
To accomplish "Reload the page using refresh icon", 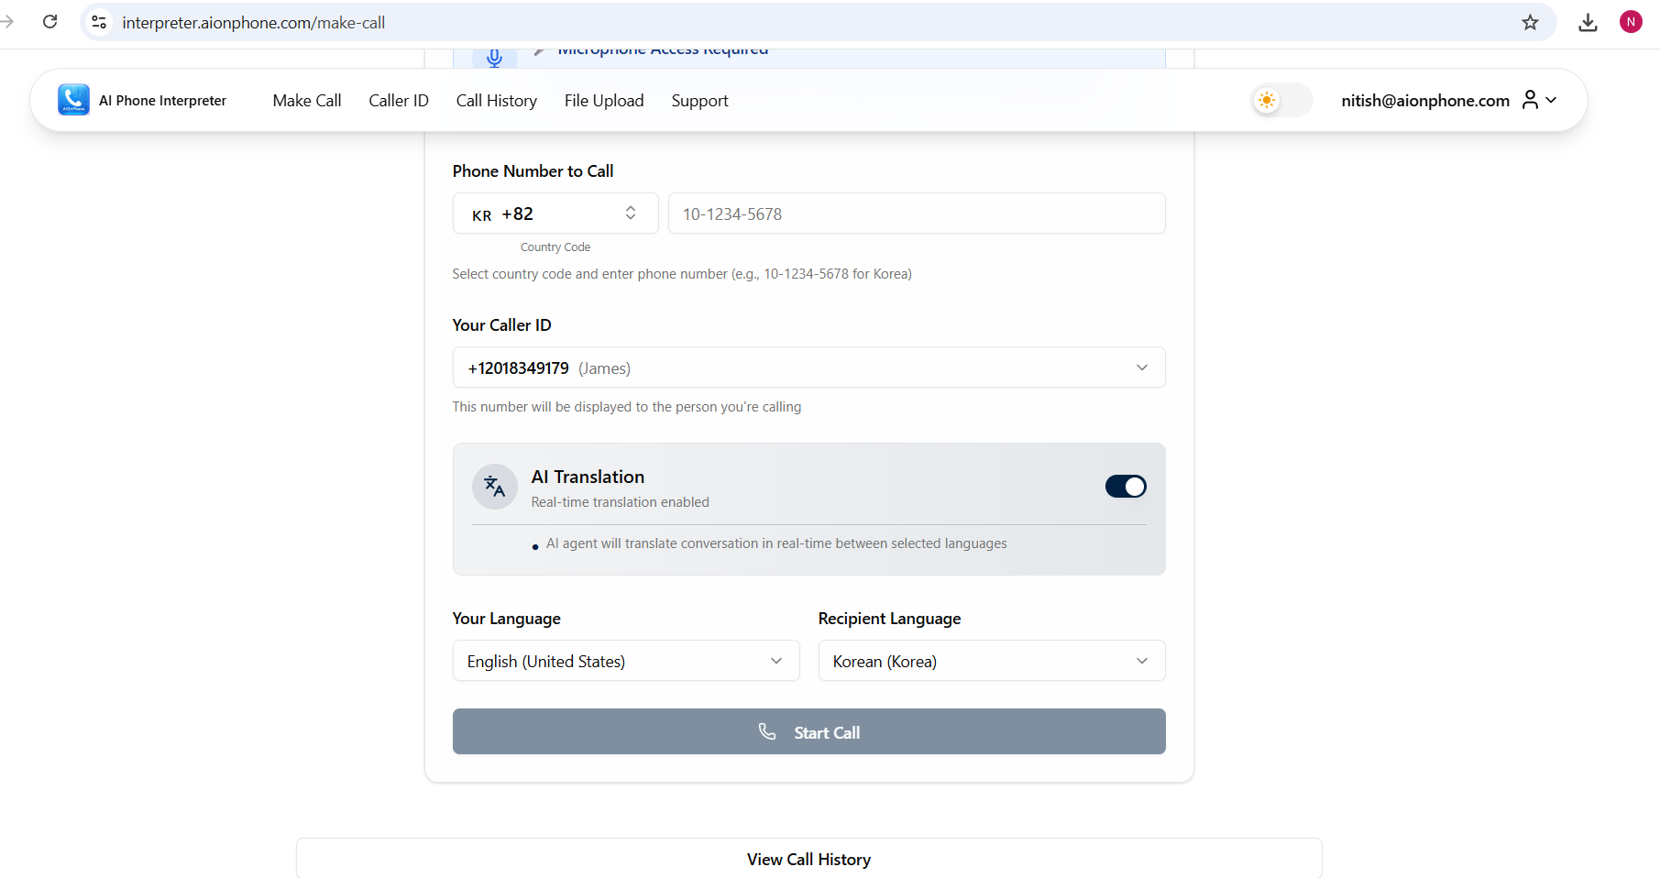I will (x=50, y=21).
